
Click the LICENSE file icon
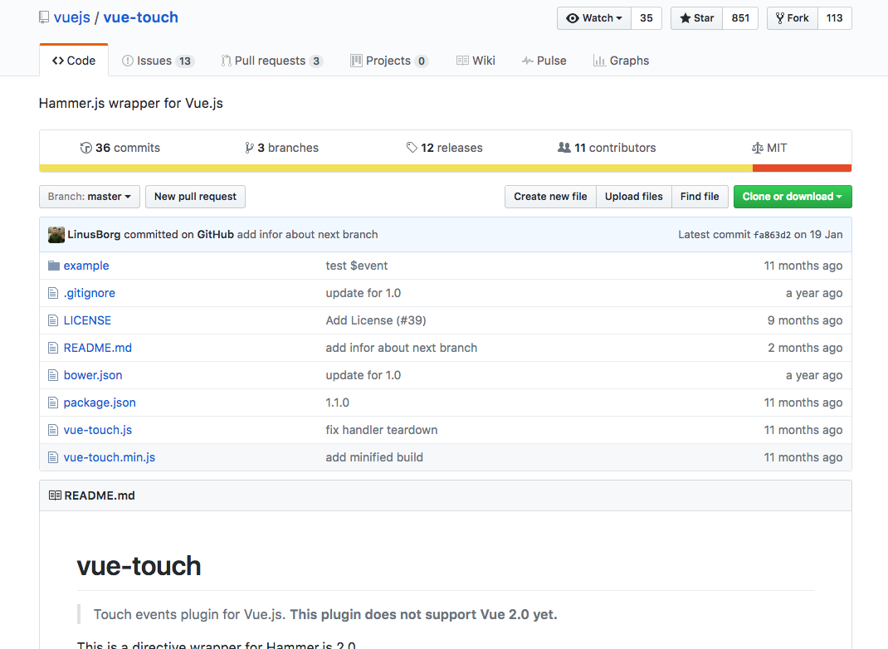(53, 320)
